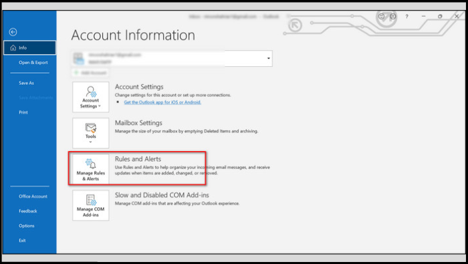
Task: Open the Print page
Action: coord(23,112)
